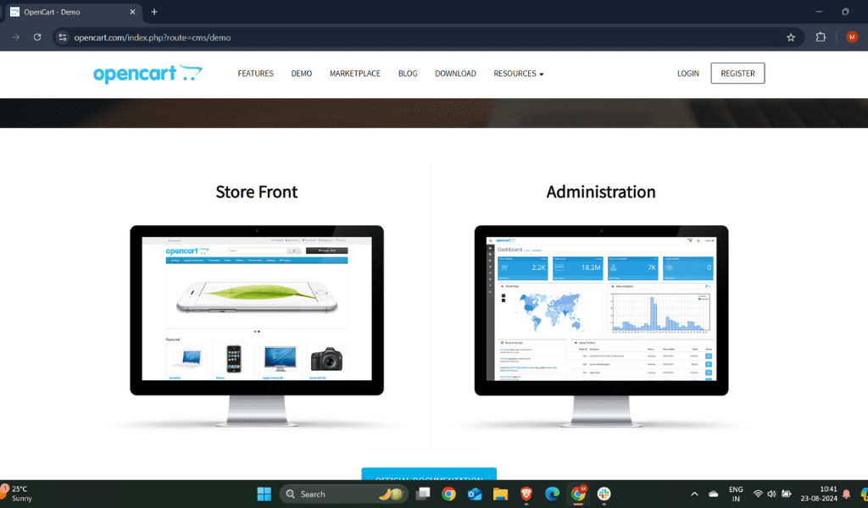Click the OpenCart logo
This screenshot has width=868, height=508.
pyautogui.click(x=147, y=74)
